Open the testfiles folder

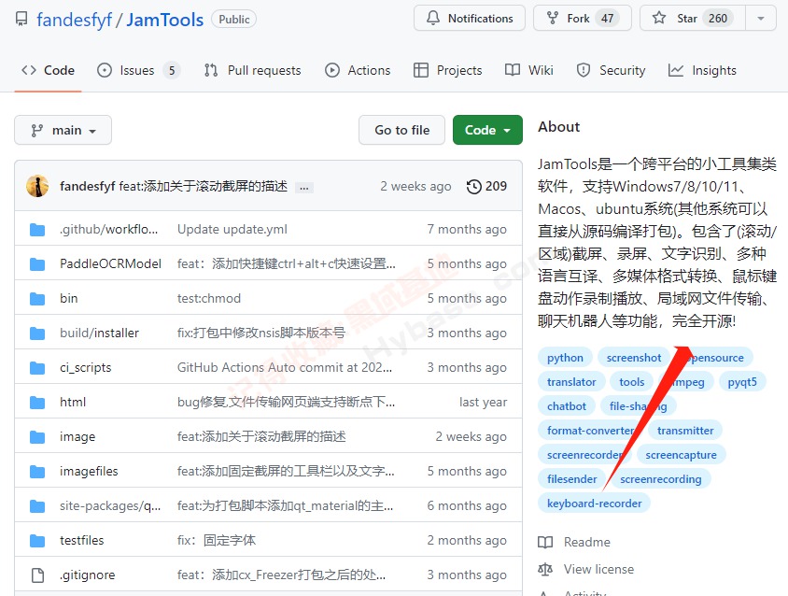point(82,540)
